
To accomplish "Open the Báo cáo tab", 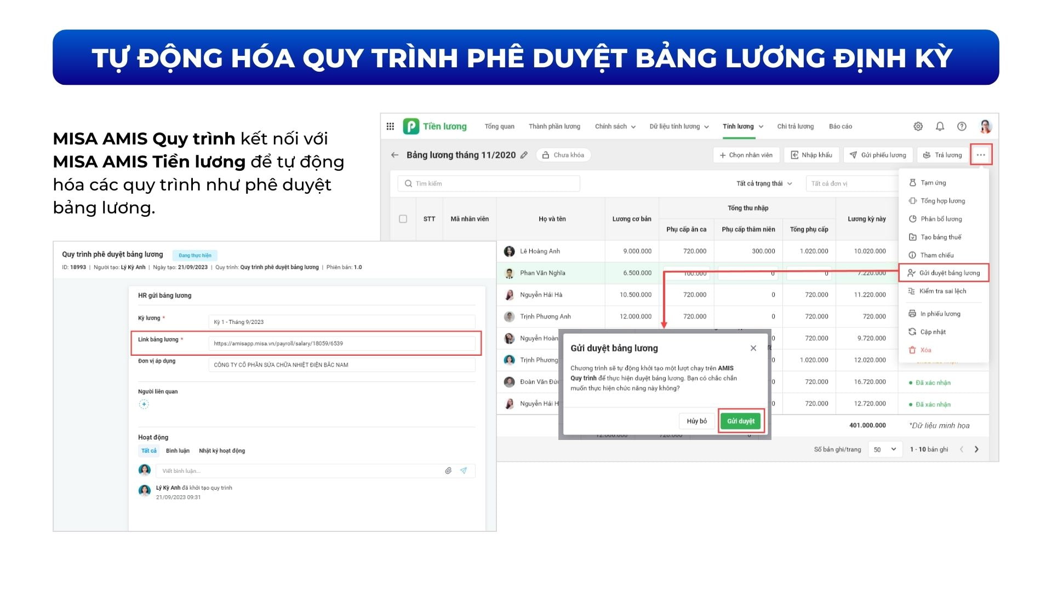I will 841,126.
